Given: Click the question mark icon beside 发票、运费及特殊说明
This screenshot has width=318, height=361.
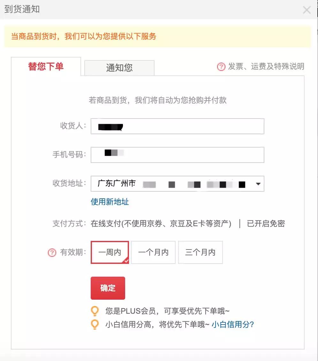Looking at the screenshot, I should (221, 67).
